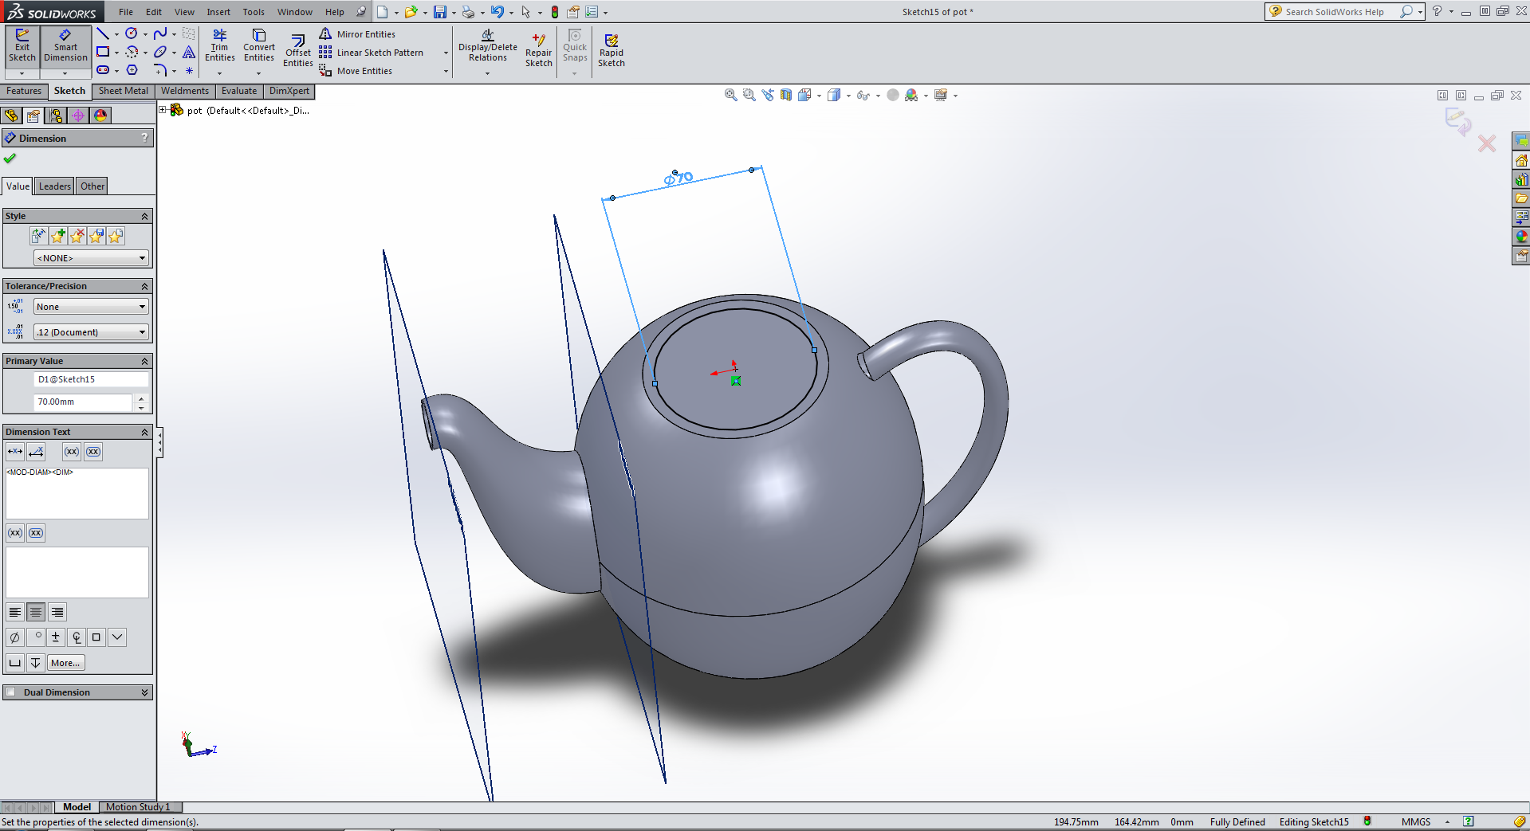Select the Circle sketch tool
This screenshot has width=1530, height=831.
132,33
